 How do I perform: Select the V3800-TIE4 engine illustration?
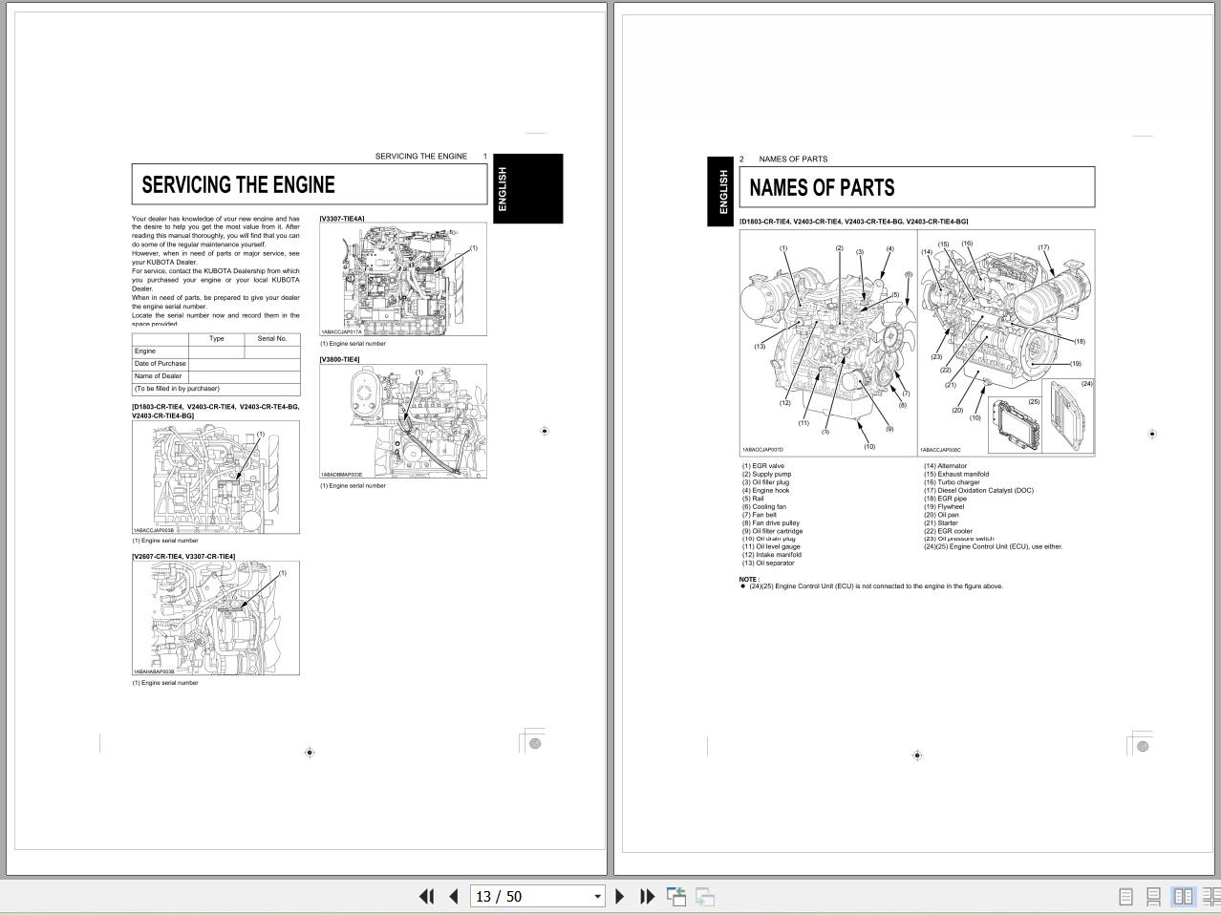pos(401,420)
